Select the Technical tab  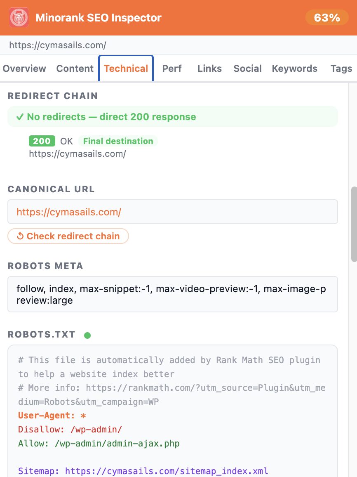(x=126, y=68)
